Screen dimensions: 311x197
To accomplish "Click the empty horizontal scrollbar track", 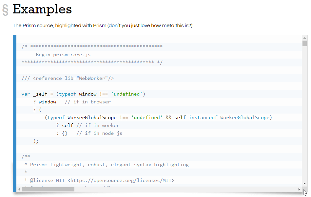I will pos(184,189).
